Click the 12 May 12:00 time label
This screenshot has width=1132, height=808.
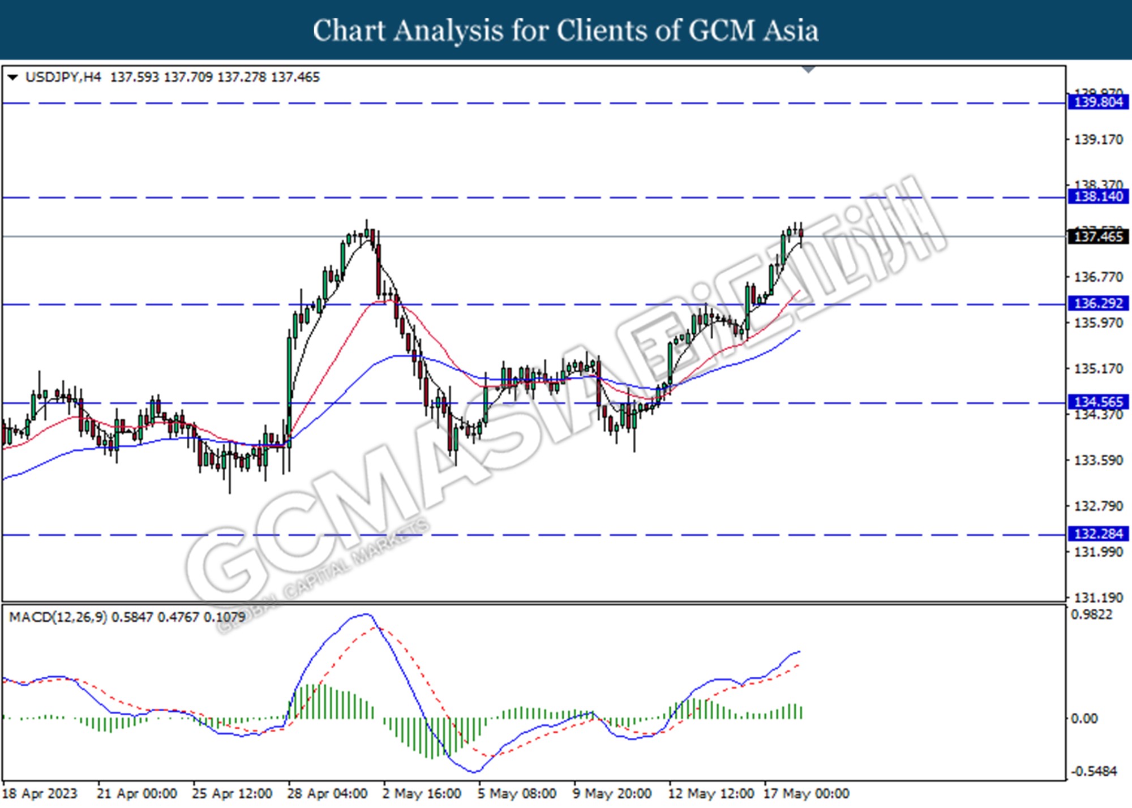(711, 794)
